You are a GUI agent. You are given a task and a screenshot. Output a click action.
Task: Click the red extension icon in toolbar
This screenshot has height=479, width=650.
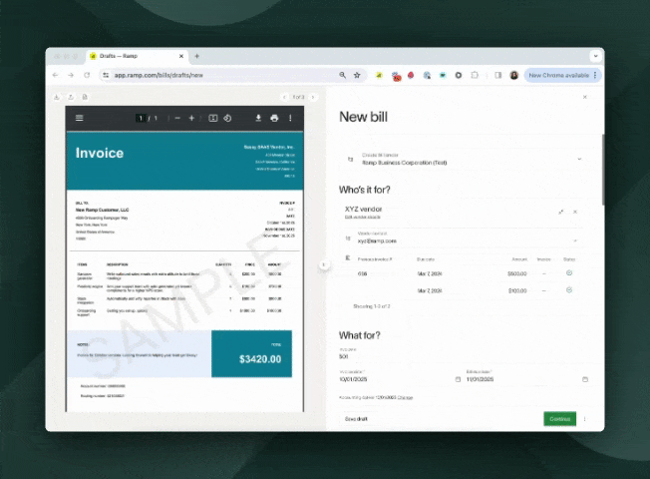click(x=411, y=75)
